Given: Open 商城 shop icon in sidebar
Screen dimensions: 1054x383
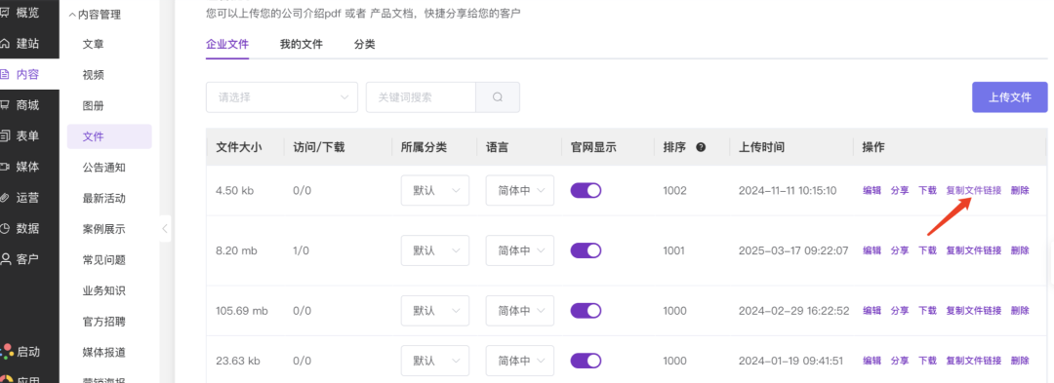Looking at the screenshot, I should coord(5,105).
